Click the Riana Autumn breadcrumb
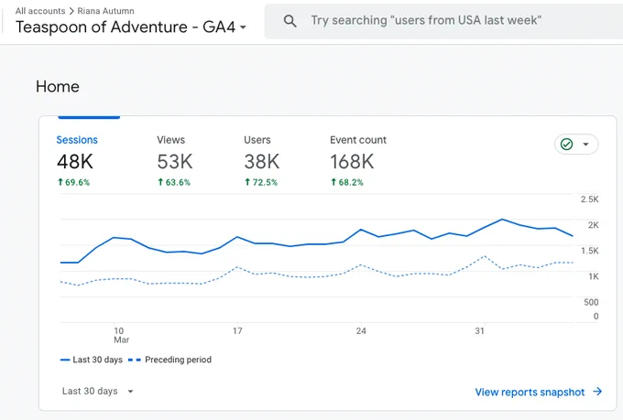623x420 pixels. [x=105, y=11]
